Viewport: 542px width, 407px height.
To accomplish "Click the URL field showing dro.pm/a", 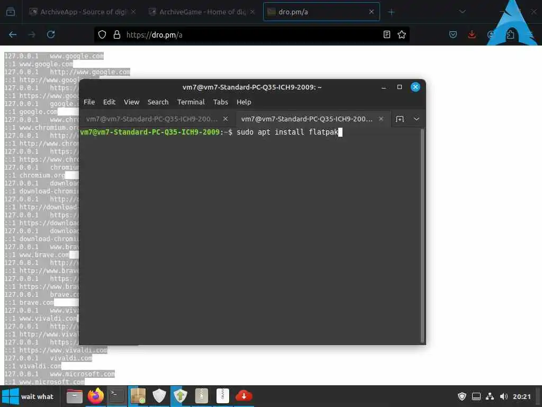I will tap(252, 34).
